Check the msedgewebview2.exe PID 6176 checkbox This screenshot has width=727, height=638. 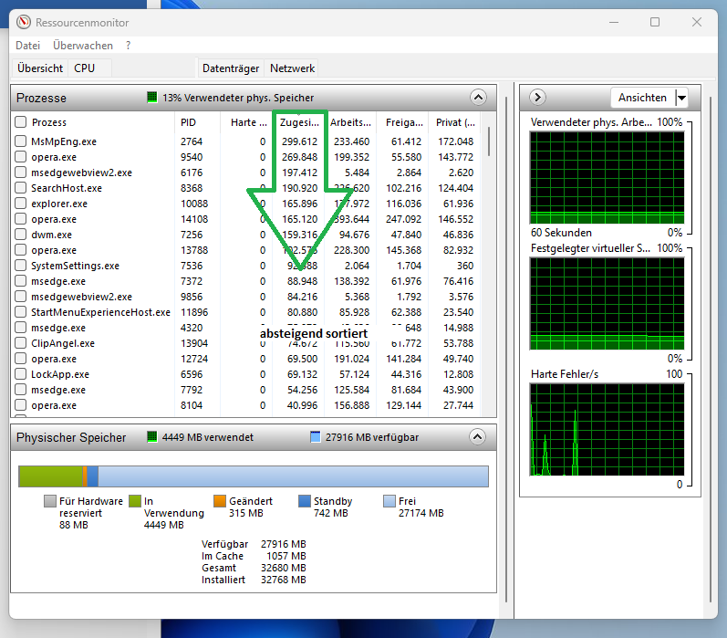pos(20,173)
